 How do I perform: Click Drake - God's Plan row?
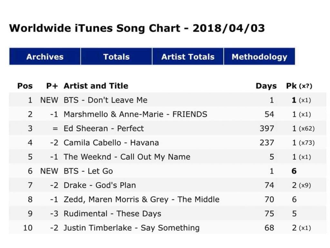(x=100, y=185)
